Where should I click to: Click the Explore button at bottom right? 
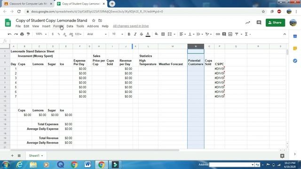[282, 156]
